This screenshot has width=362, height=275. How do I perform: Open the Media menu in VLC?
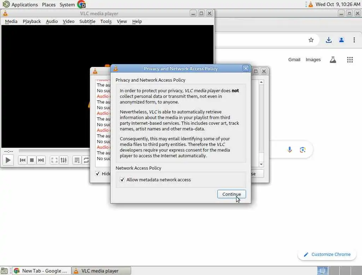click(x=11, y=21)
